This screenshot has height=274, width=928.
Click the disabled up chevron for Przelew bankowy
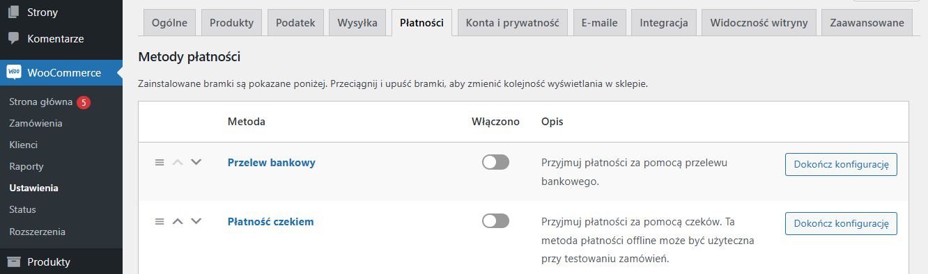coord(178,162)
